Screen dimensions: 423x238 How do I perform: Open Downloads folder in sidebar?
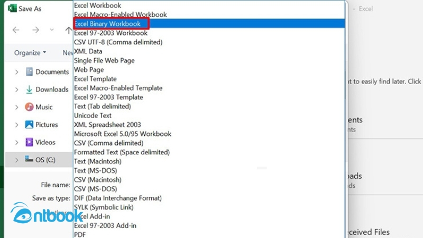click(x=47, y=89)
